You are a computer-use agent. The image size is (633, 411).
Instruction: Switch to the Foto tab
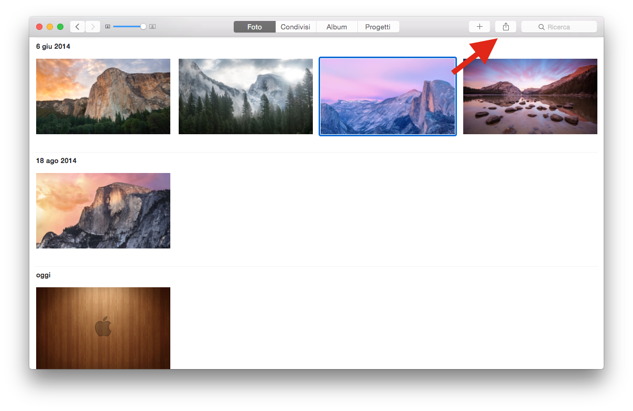[x=255, y=27]
